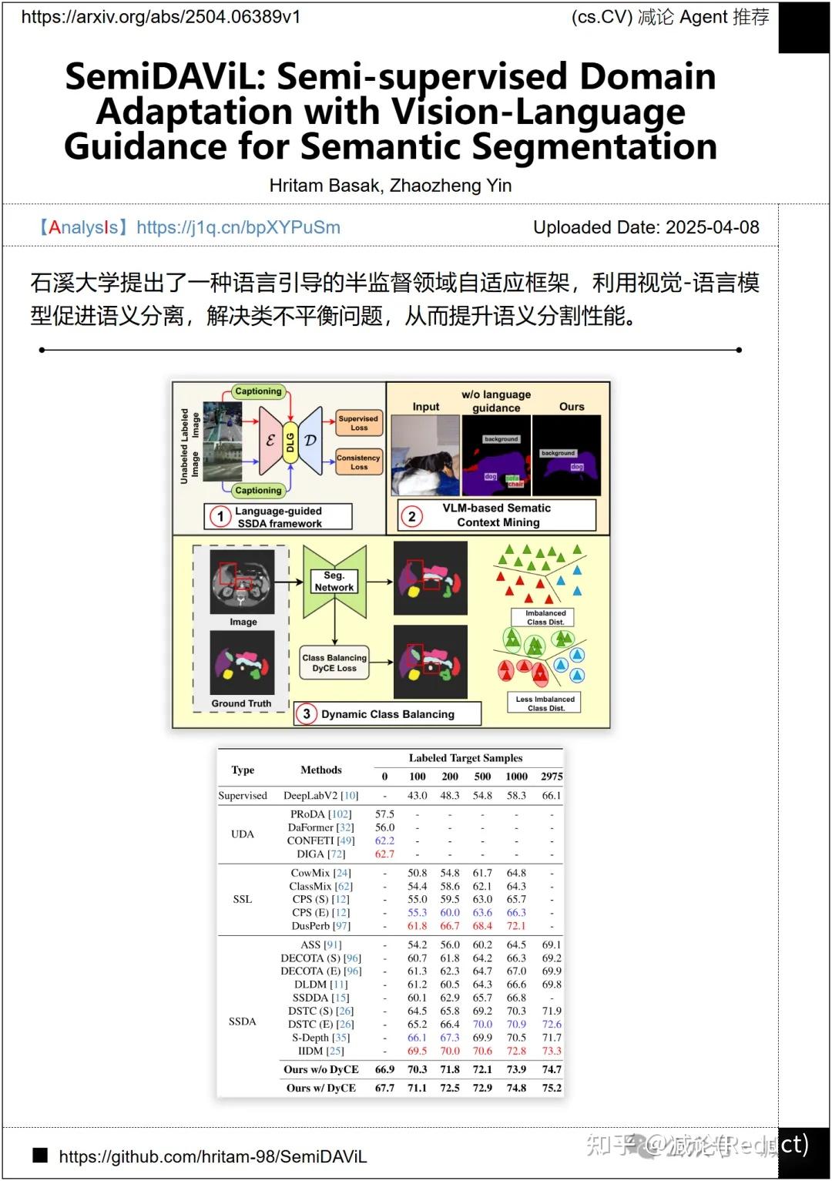The width and height of the screenshot is (832, 1181).
Task: Click the Seg. Network box
Action: coord(334,582)
